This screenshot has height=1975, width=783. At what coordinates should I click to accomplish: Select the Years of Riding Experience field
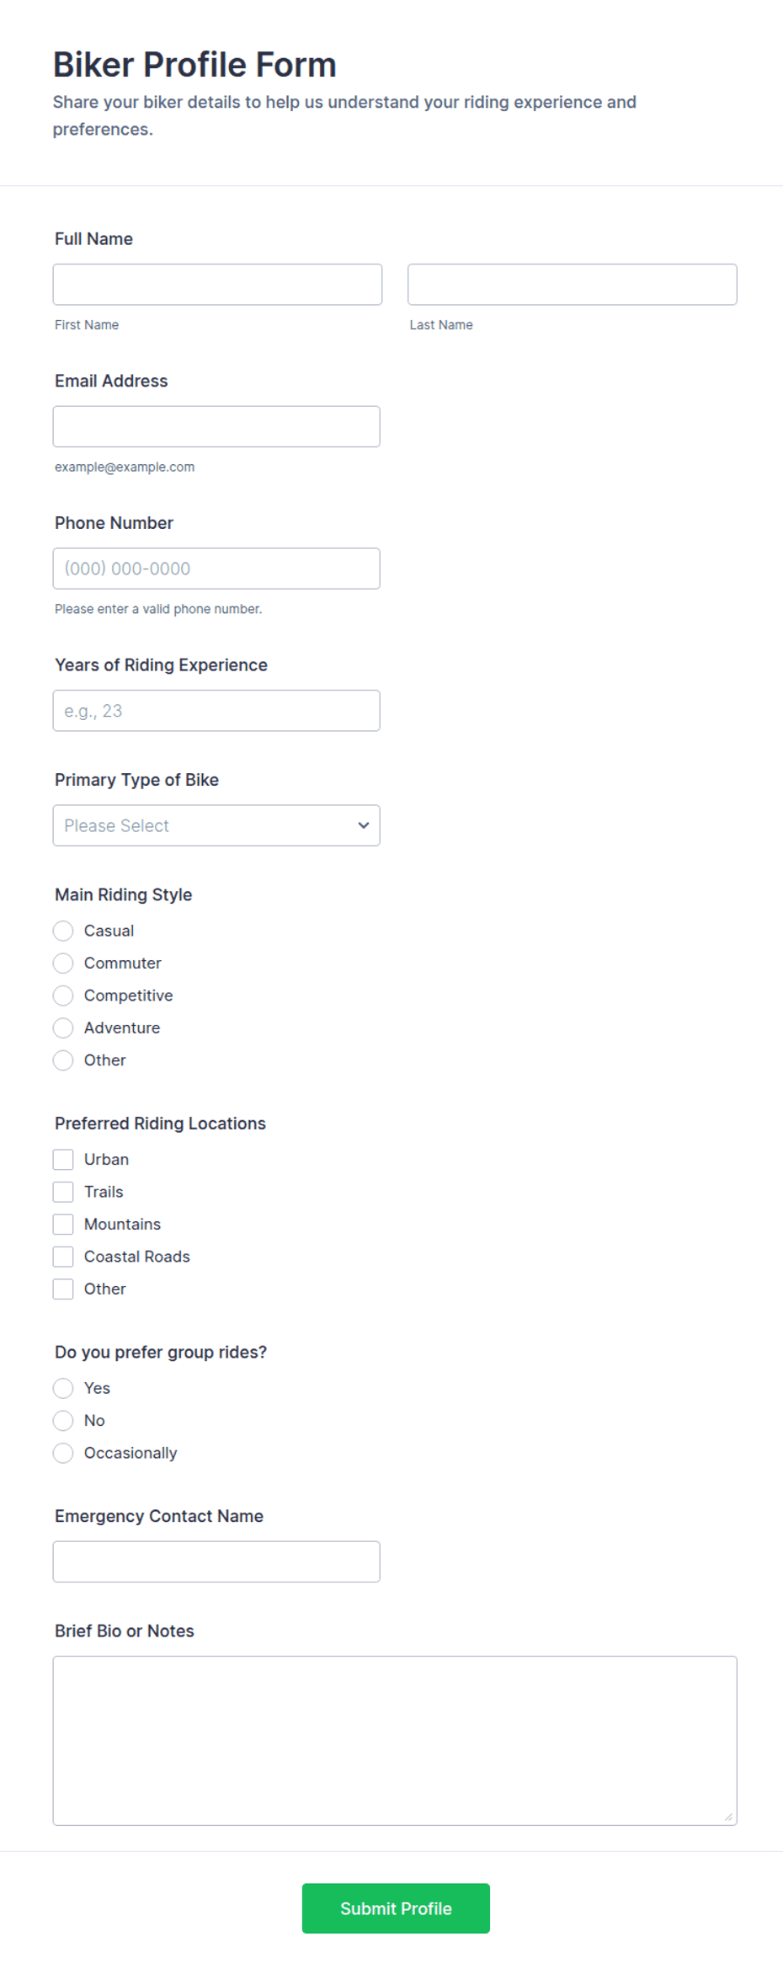pos(216,711)
